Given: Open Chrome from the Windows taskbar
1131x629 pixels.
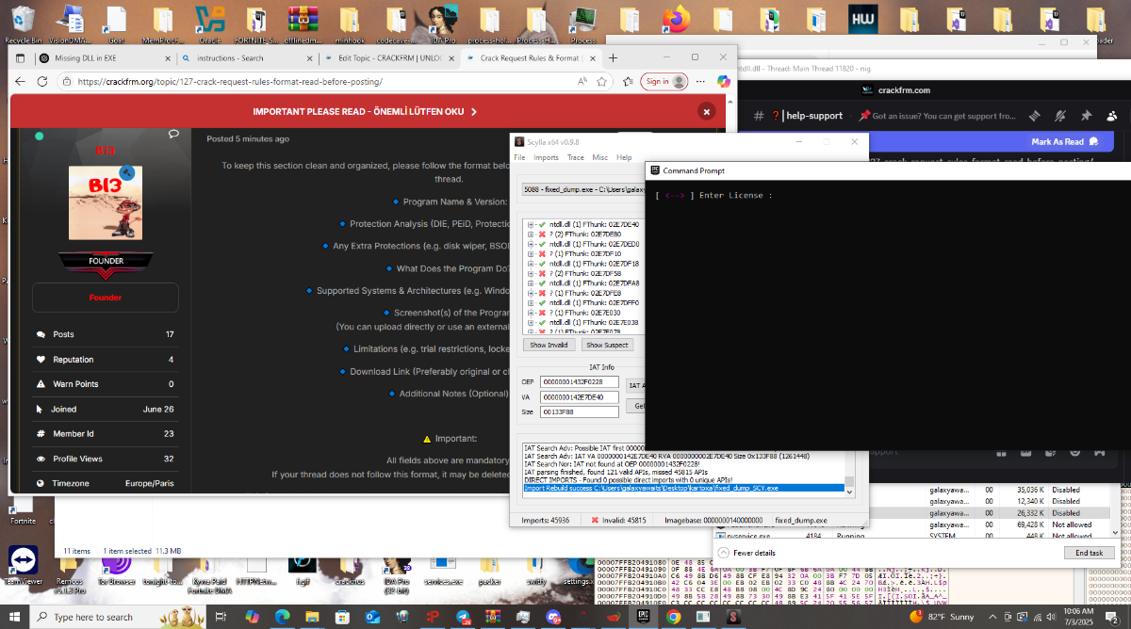Looking at the screenshot, I should click(x=673, y=617).
